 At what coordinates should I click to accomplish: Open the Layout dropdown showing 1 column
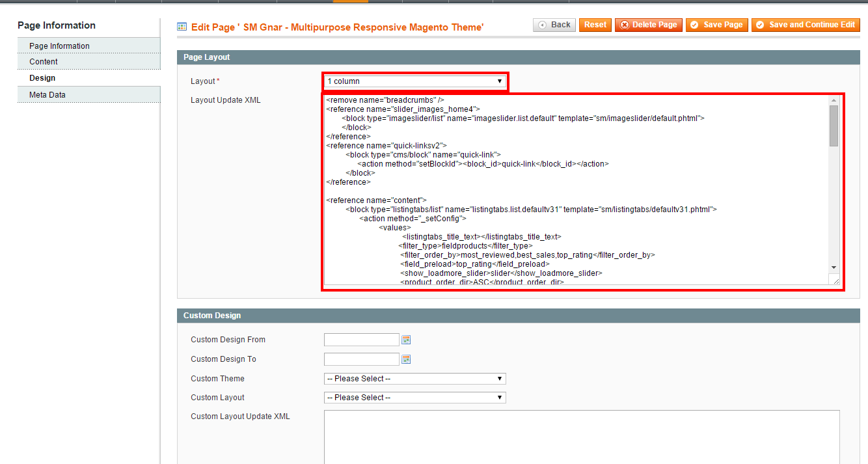pos(415,81)
